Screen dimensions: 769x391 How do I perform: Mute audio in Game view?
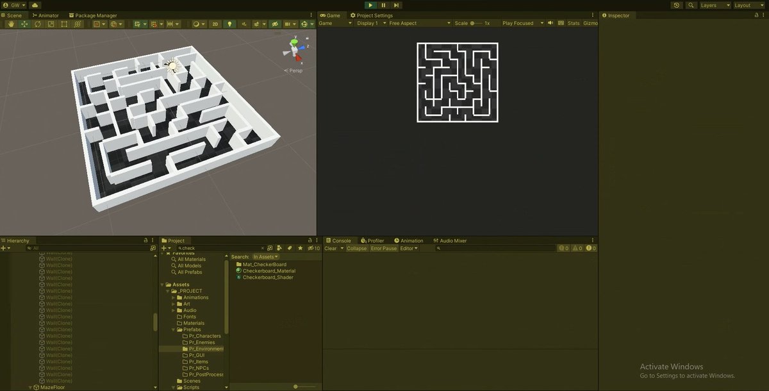point(550,23)
